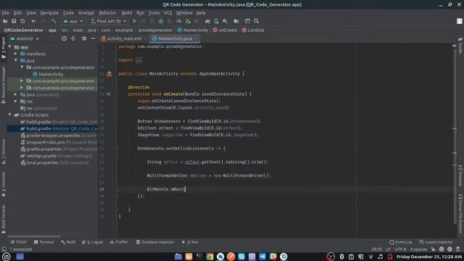
Task: Open the Pixel API 30 device dropdown
Action: [x=108, y=21]
